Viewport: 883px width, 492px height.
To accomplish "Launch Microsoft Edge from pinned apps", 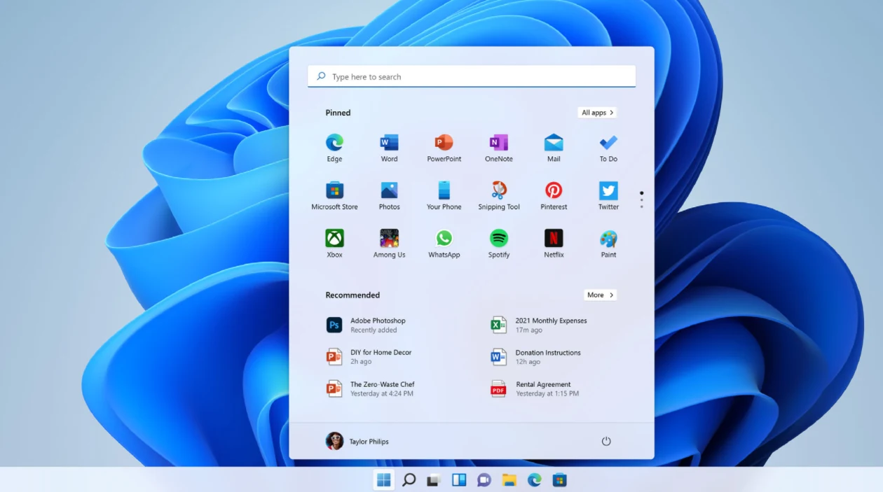I will pos(334,142).
